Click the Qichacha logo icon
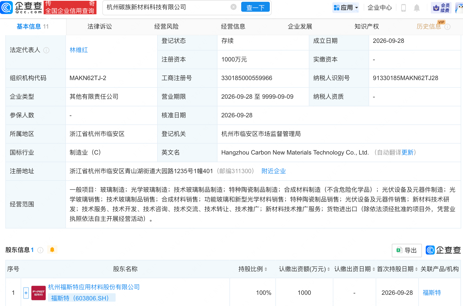The height and width of the screenshot is (306, 463). tap(6, 7)
